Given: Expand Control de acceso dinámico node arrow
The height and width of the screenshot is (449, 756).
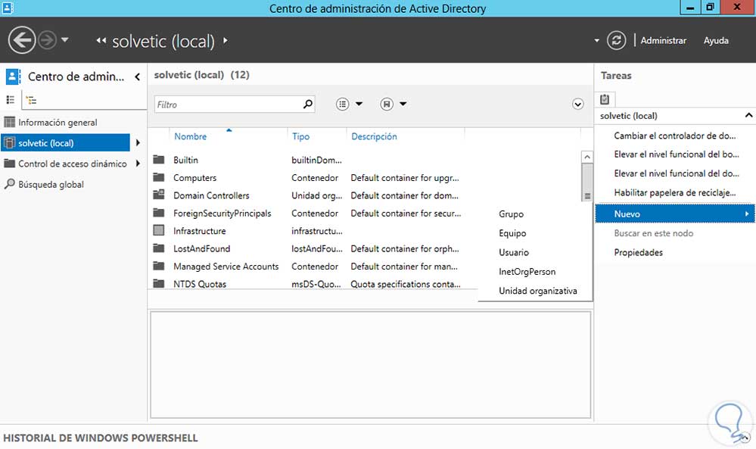Looking at the screenshot, I should (x=138, y=164).
